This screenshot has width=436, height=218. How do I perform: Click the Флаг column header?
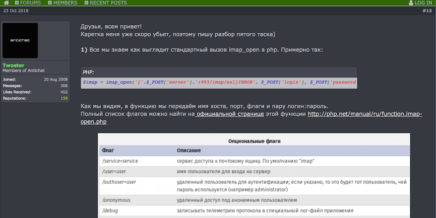108,150
